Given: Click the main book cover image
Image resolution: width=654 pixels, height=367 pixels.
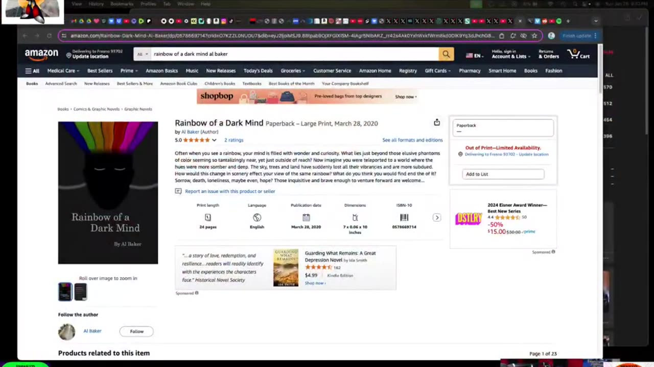Looking at the screenshot, I should point(108,193).
